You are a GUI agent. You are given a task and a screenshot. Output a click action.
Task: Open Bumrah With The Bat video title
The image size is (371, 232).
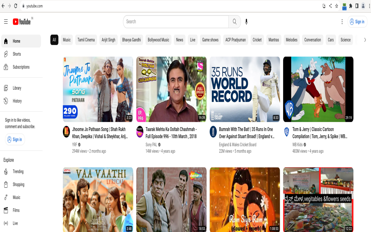[247, 133]
